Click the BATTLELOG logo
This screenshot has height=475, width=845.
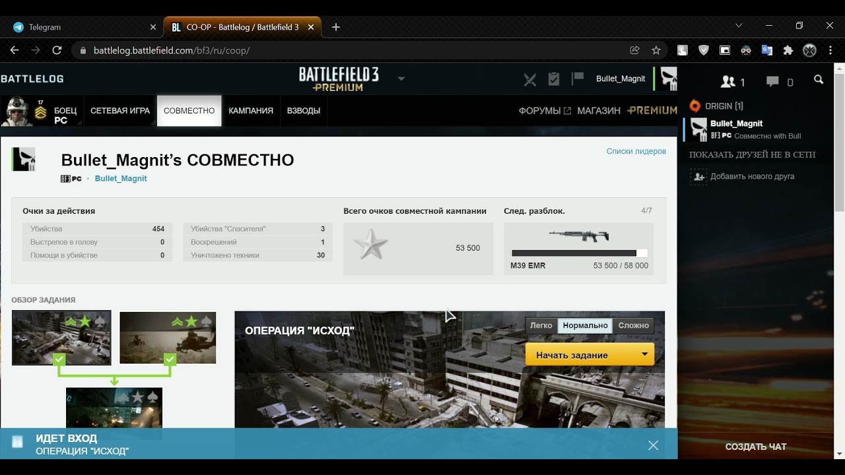coord(32,79)
